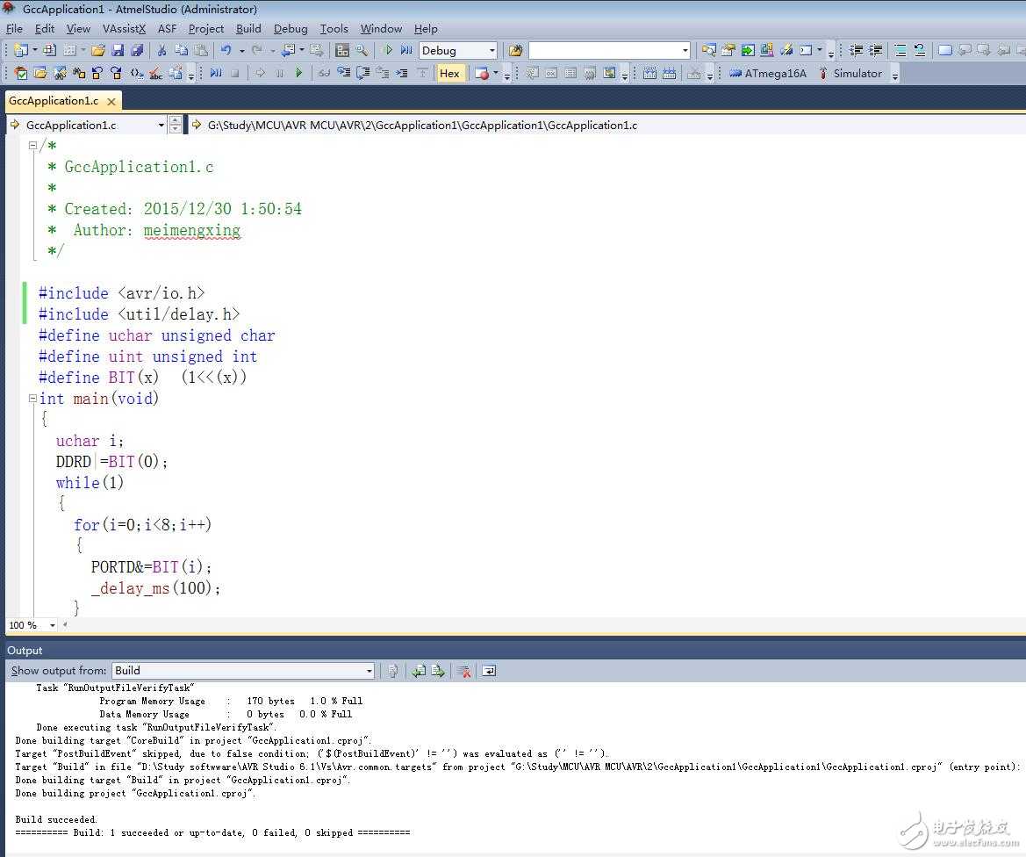Open the Build menu
1026x857 pixels.
click(x=248, y=29)
